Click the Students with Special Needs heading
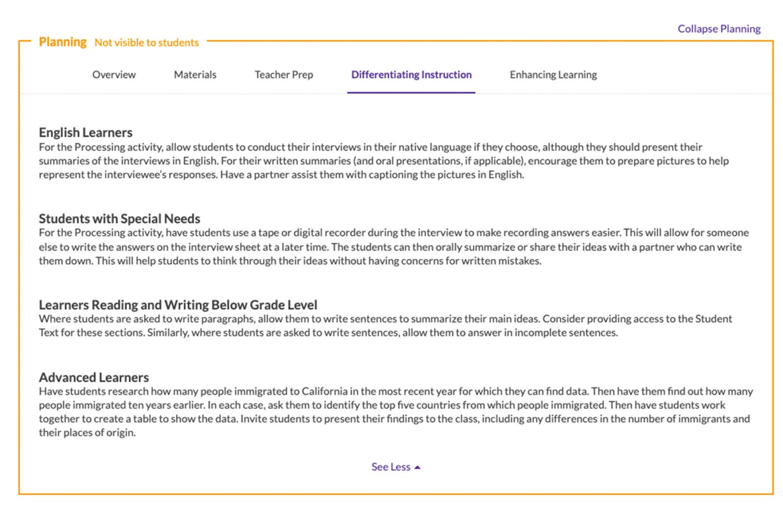Viewport: 783px width, 522px height. pos(120,219)
